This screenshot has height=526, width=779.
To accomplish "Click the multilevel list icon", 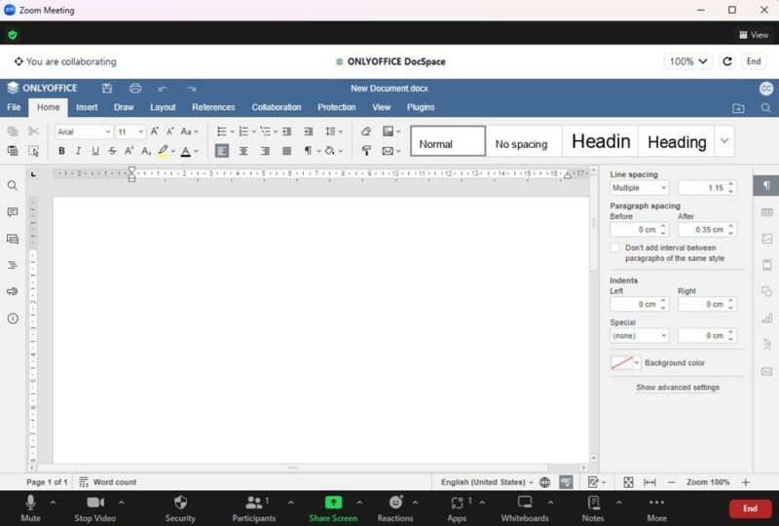I will coord(266,131).
